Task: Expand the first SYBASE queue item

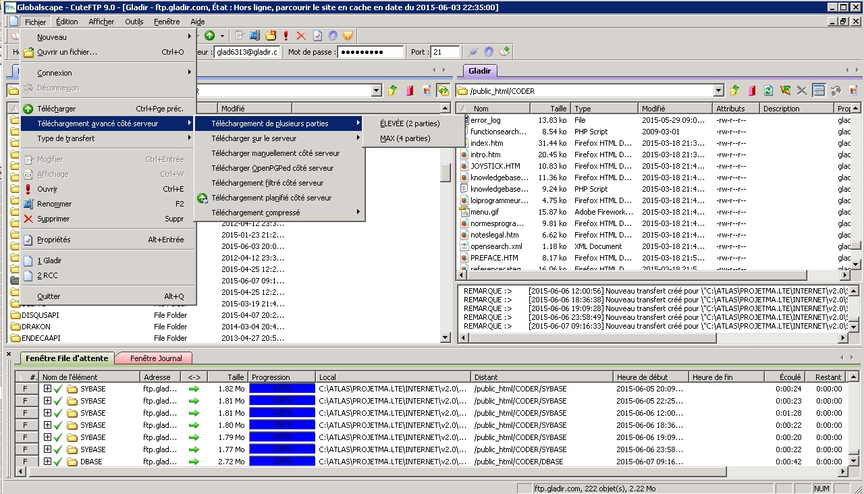Action: click(47, 389)
